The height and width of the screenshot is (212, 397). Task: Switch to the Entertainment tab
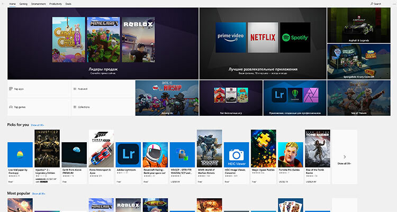(x=39, y=4)
